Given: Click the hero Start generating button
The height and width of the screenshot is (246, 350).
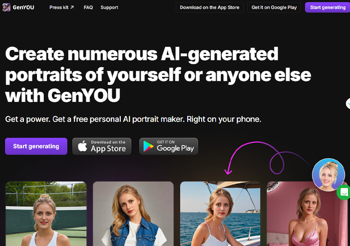Looking at the screenshot, I should coord(36,146).
